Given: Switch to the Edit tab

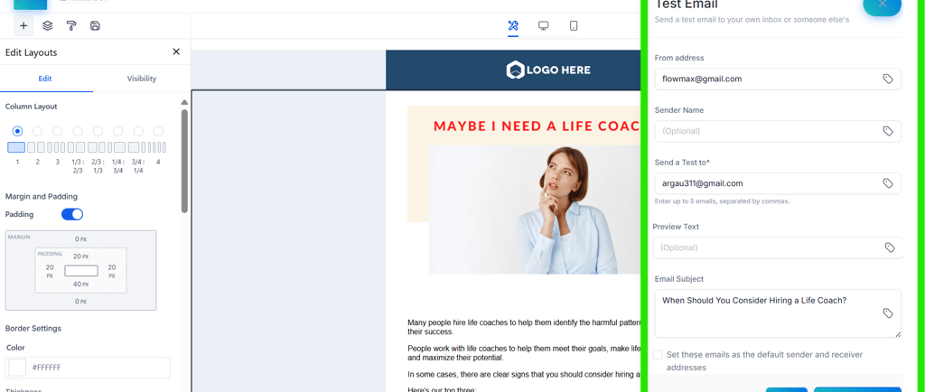Looking at the screenshot, I should coord(45,79).
